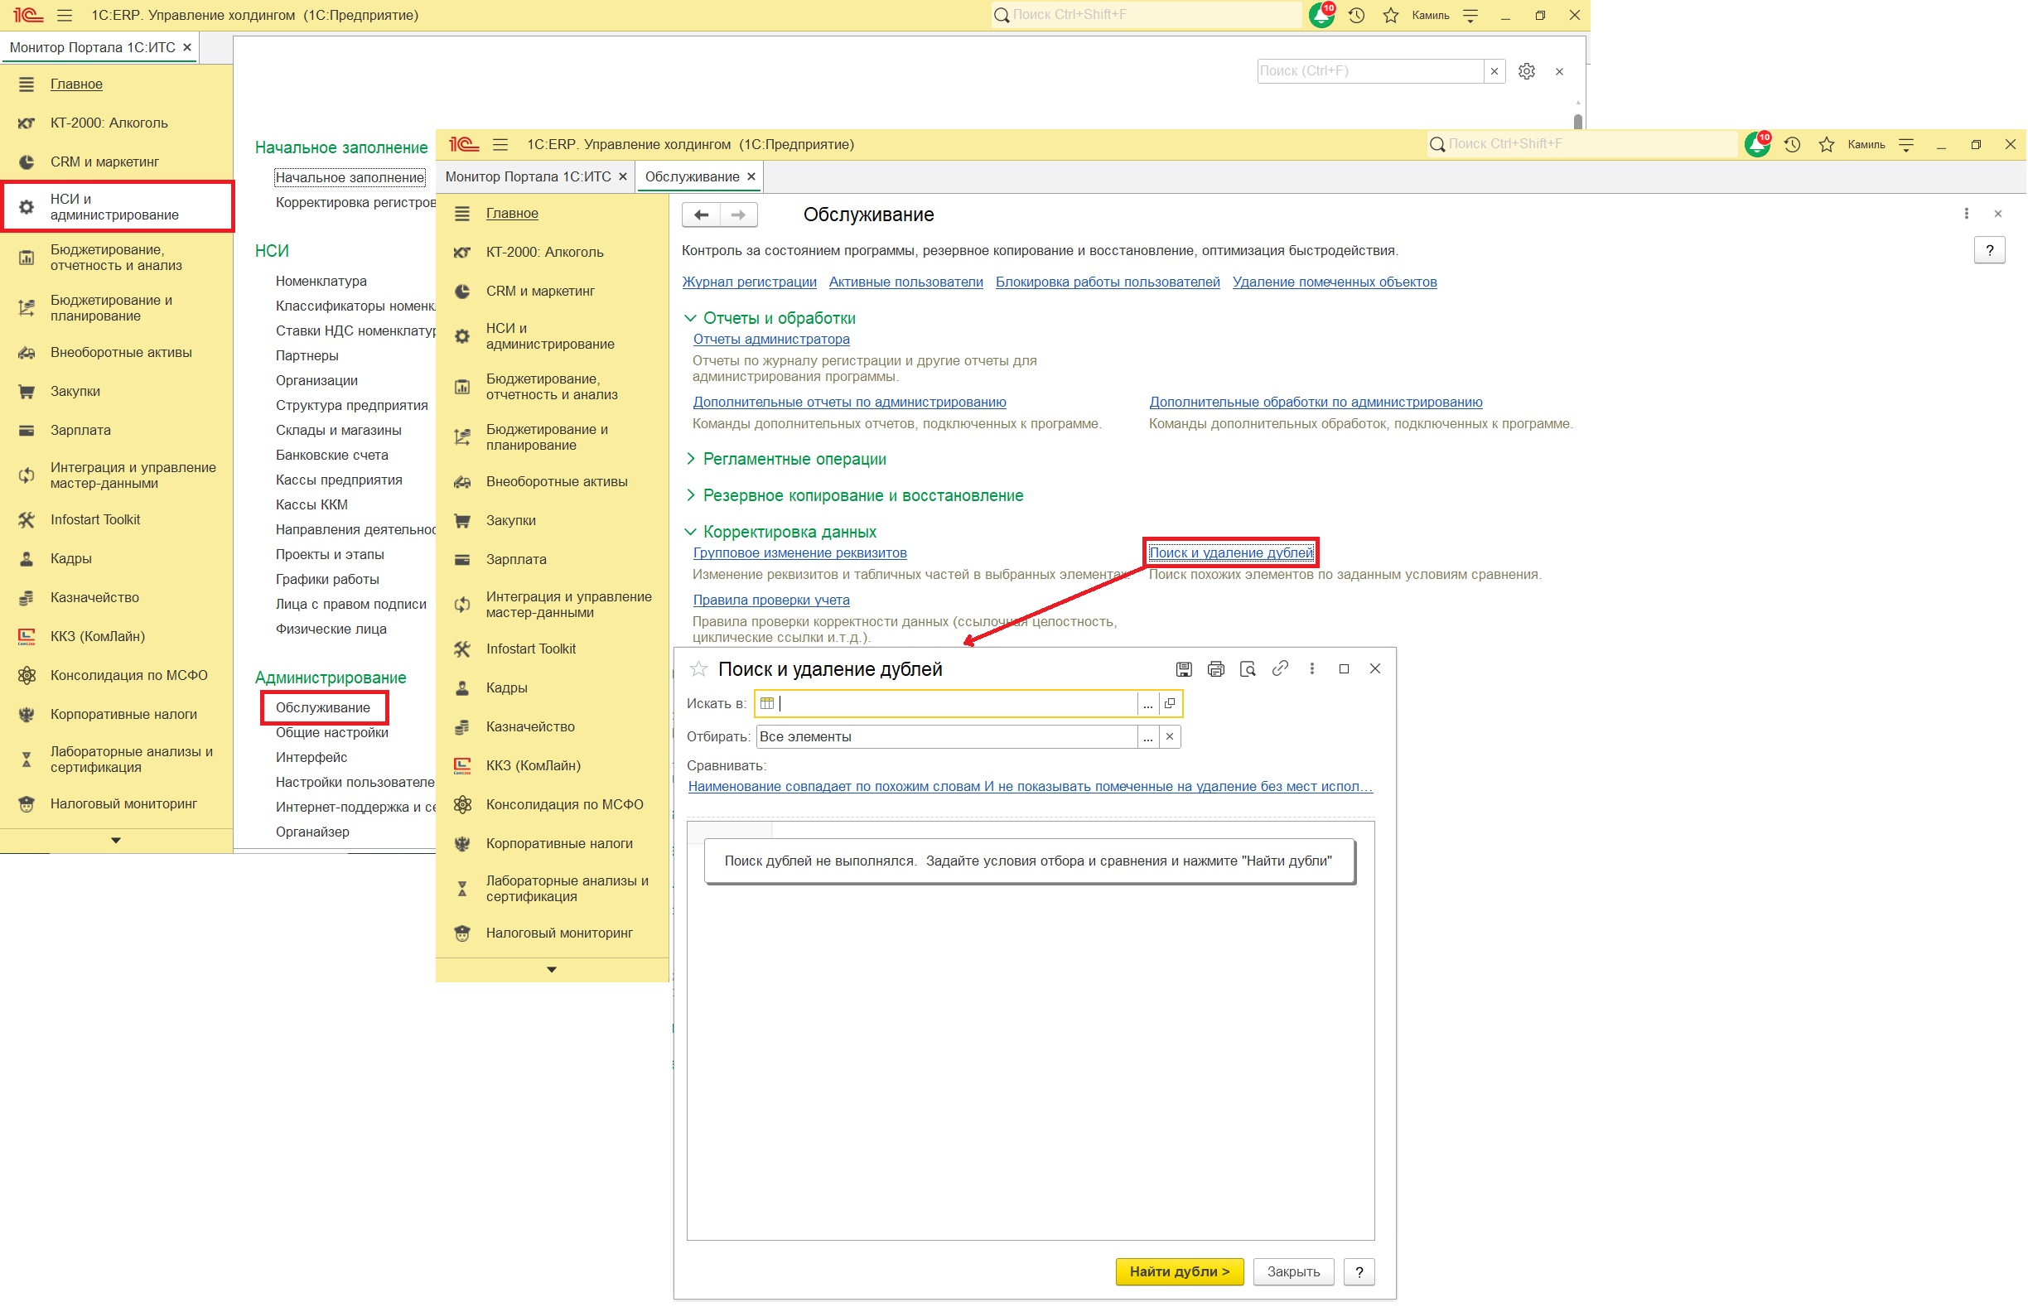
Task: Open print preview icon in duplicates dialog
Action: [x=1248, y=669]
